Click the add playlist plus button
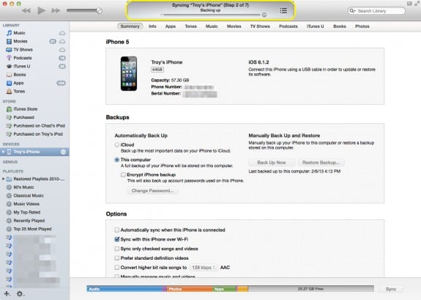 (x=7, y=293)
